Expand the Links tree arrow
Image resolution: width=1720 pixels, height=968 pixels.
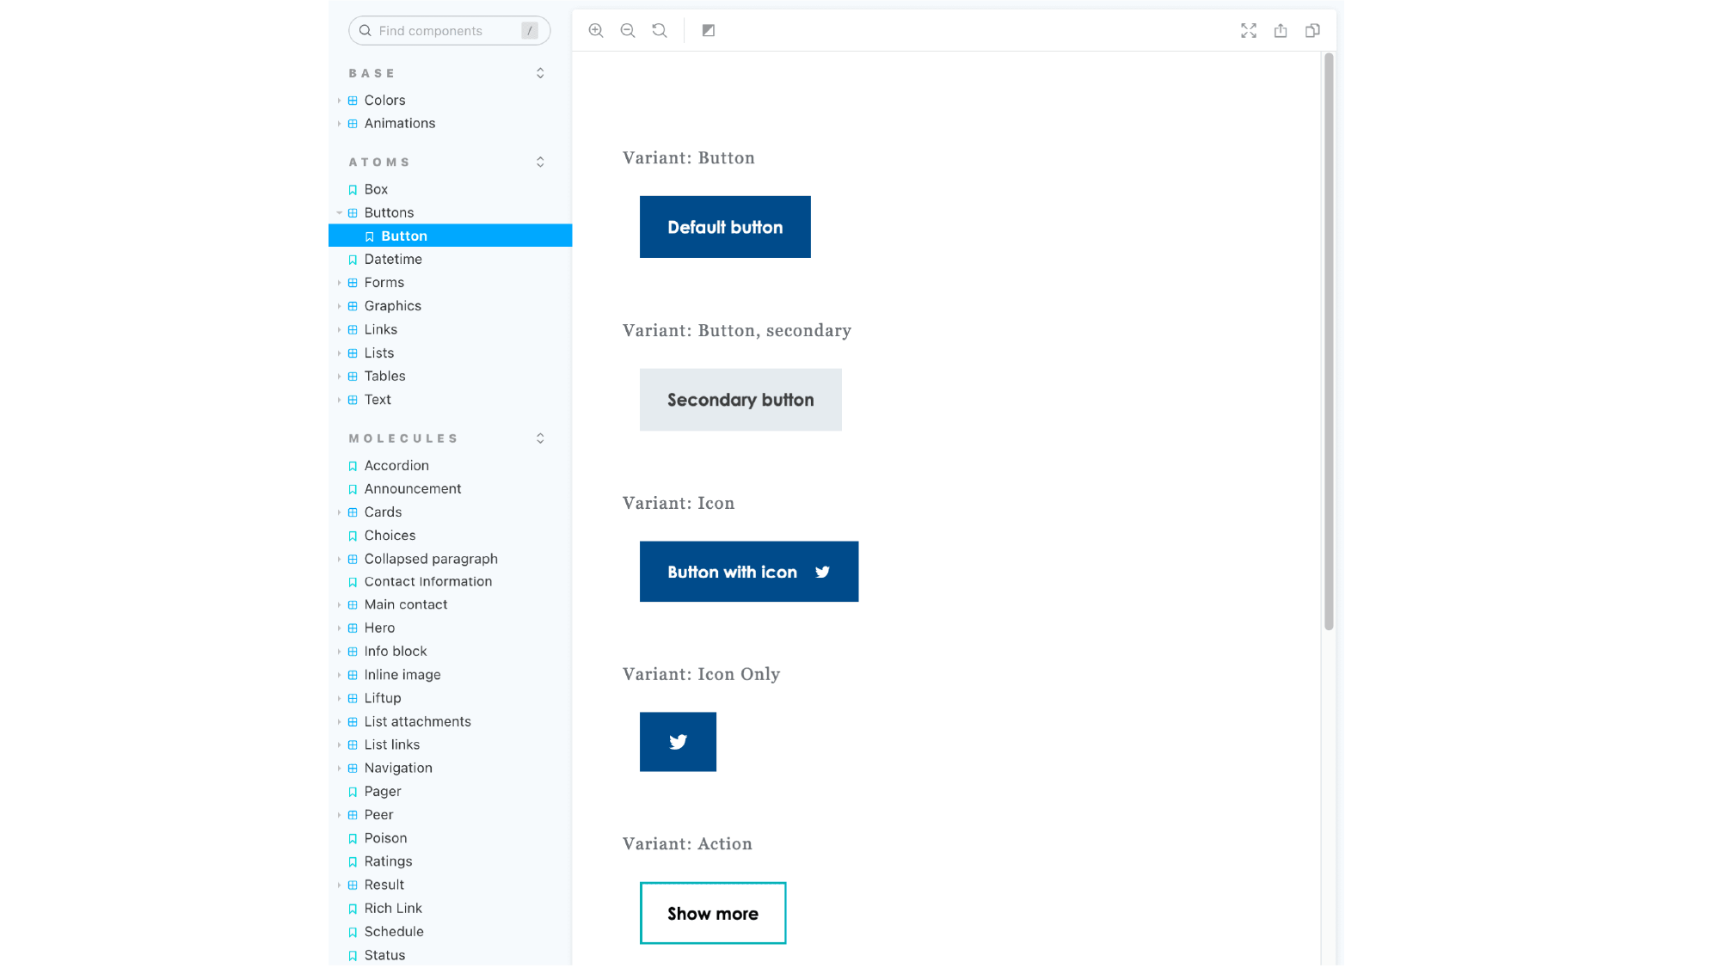pos(339,330)
